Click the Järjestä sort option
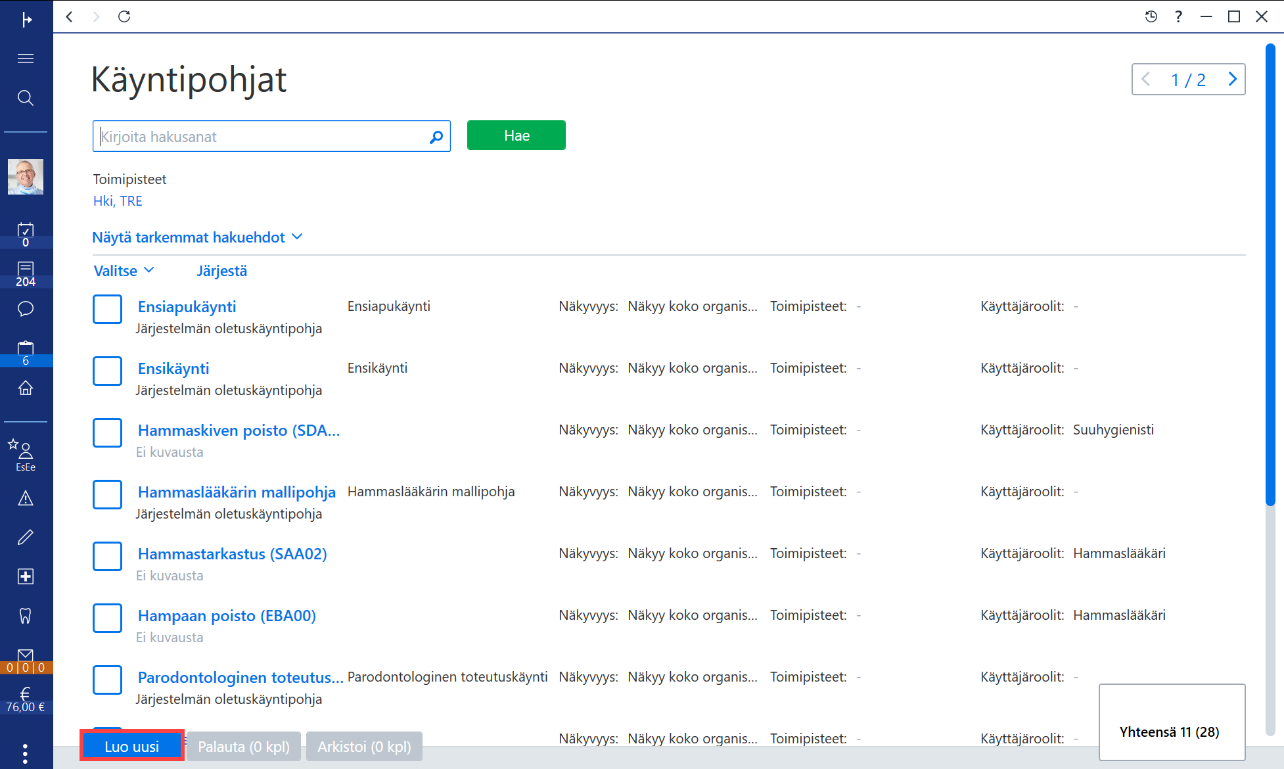 pyautogui.click(x=222, y=271)
